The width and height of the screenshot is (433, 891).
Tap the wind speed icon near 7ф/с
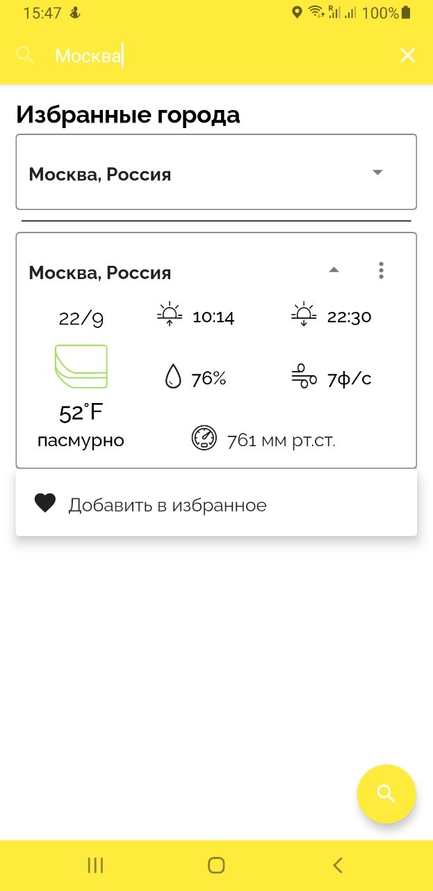[x=304, y=377]
